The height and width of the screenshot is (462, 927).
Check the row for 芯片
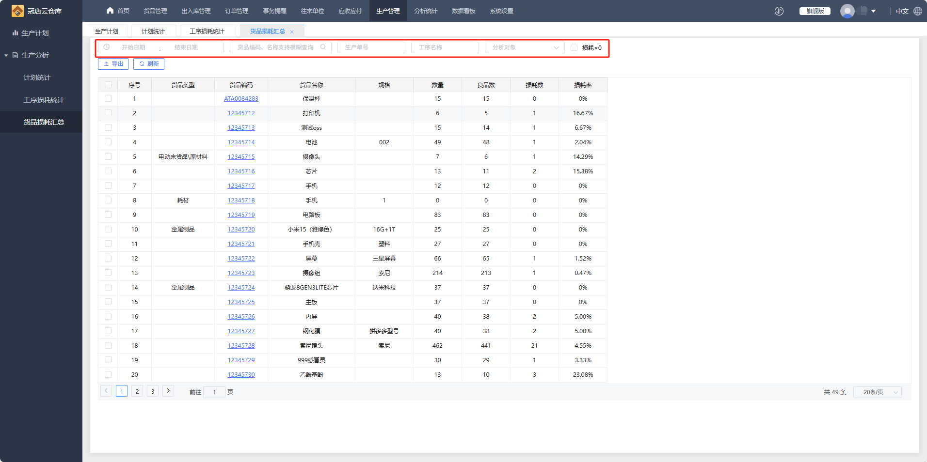tap(108, 171)
